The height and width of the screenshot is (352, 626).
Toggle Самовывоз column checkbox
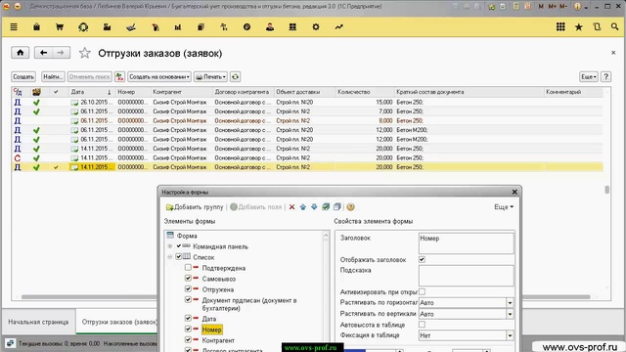[188, 278]
